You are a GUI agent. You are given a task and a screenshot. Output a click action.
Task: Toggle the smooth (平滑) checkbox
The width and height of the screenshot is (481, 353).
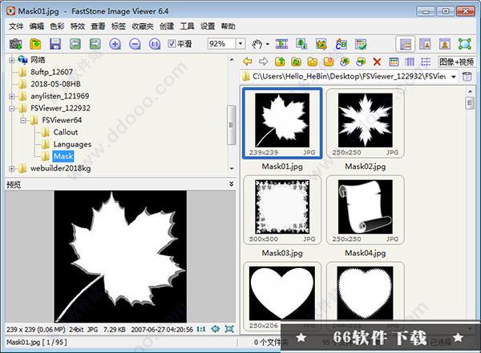[x=172, y=43]
